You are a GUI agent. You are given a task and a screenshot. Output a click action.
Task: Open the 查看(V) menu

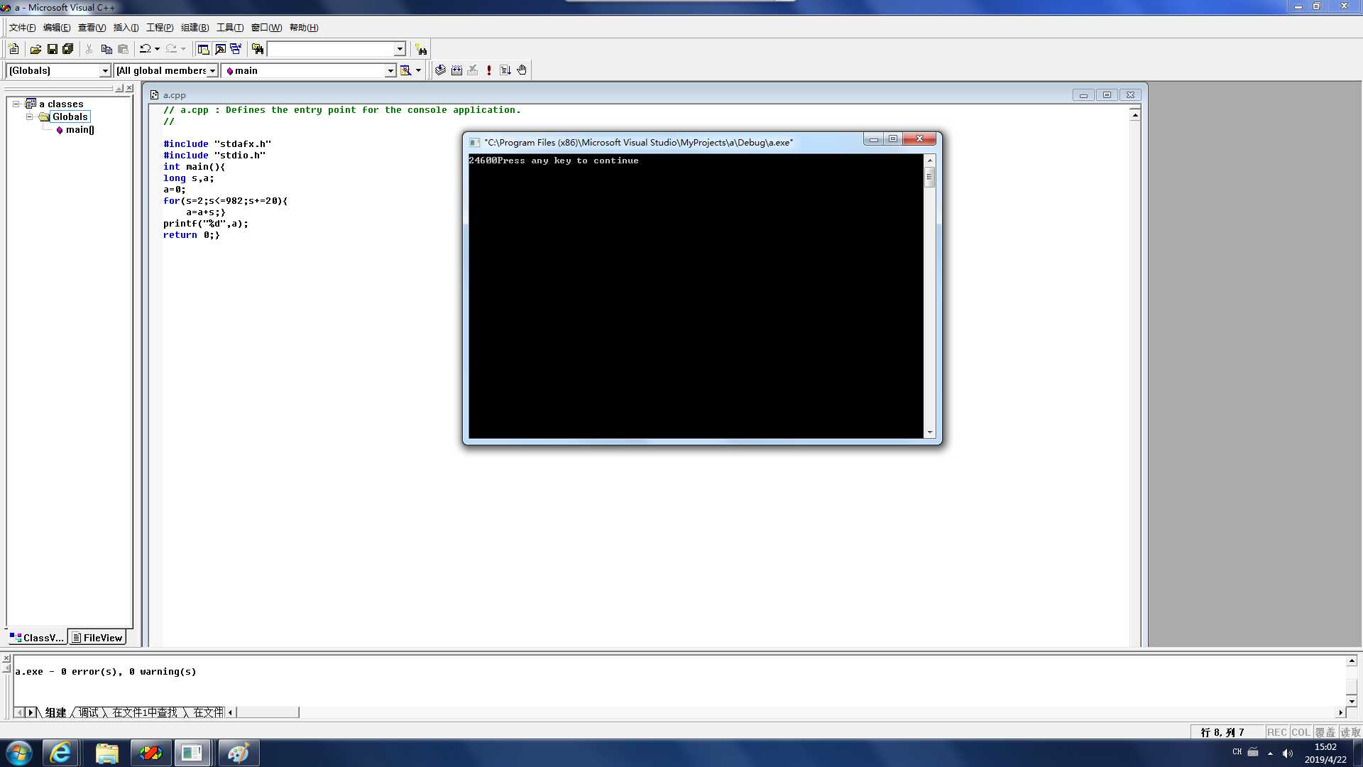(92, 28)
